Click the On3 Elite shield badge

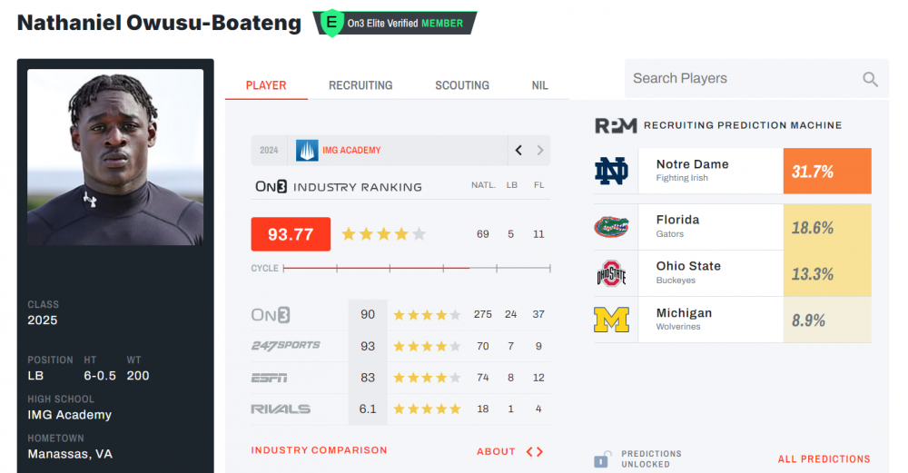coord(332,23)
